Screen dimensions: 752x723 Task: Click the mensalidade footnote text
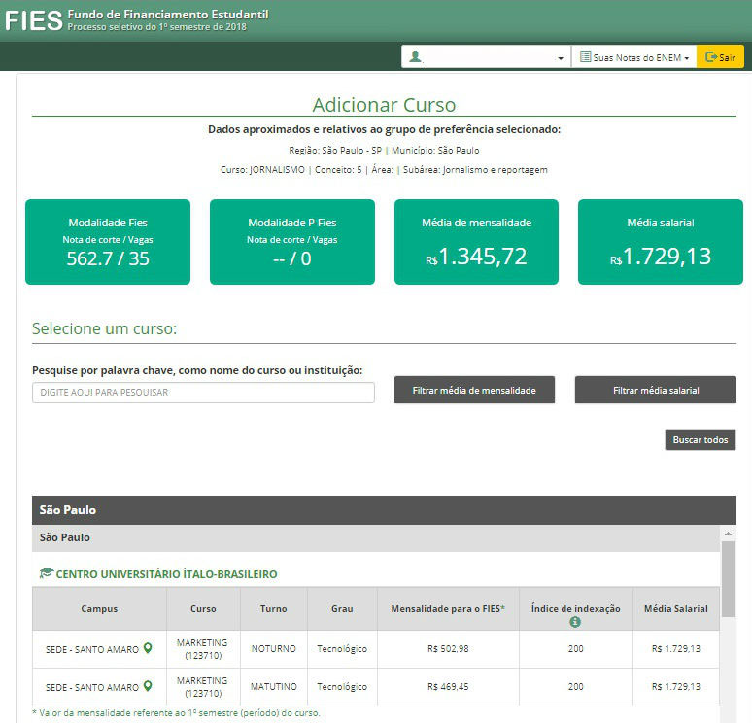(176, 713)
